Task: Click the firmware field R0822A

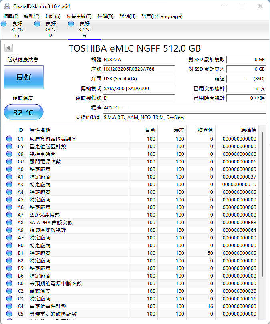Action: point(139,60)
